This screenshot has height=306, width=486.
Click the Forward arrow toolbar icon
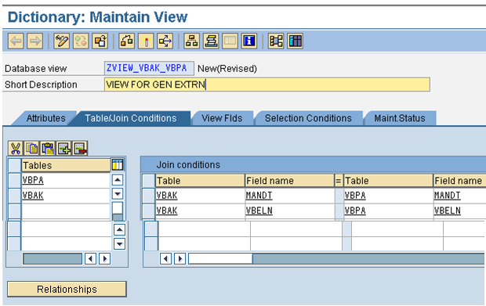click(34, 41)
